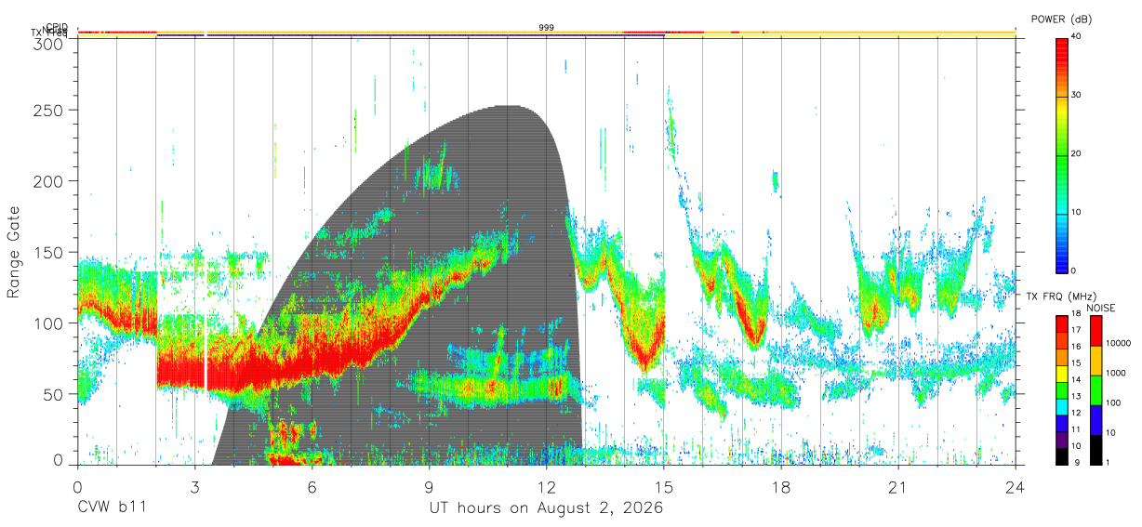
Task: Click the 14 label in the TX FRQ legend
Action: 1077,379
